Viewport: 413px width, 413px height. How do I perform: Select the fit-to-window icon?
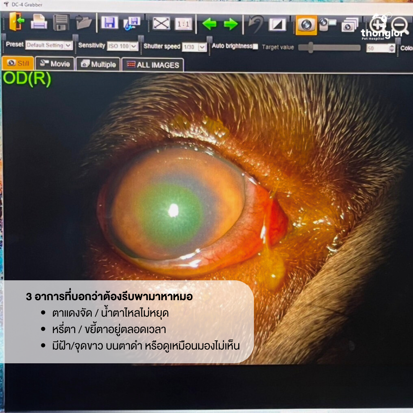(x=161, y=24)
